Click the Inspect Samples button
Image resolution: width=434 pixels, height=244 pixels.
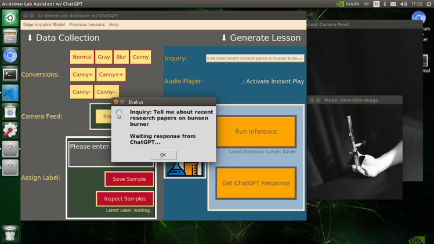pyautogui.click(x=125, y=198)
